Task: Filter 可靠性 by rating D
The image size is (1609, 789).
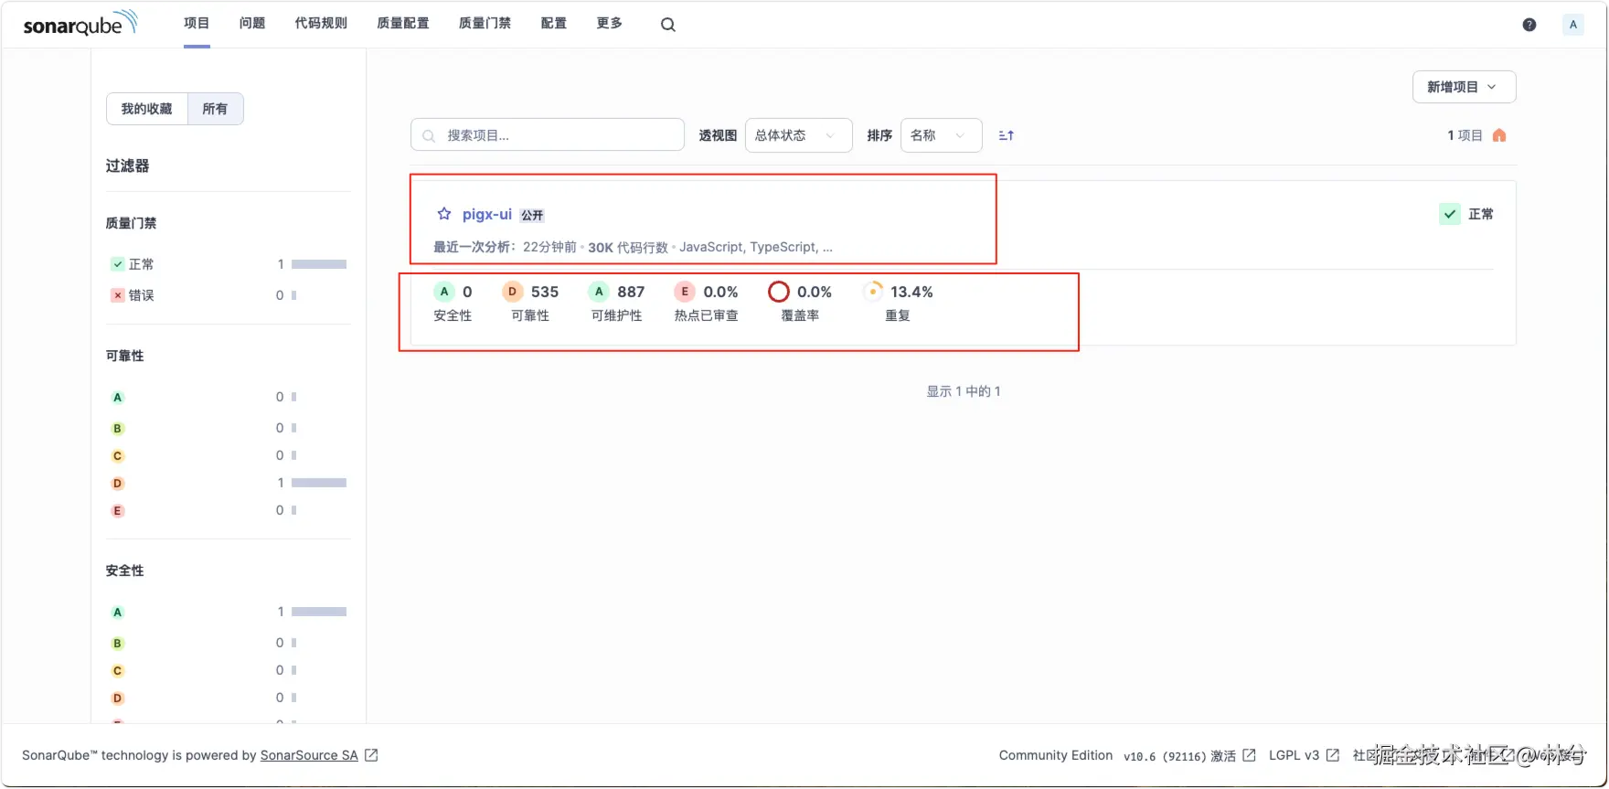Action: [228, 483]
